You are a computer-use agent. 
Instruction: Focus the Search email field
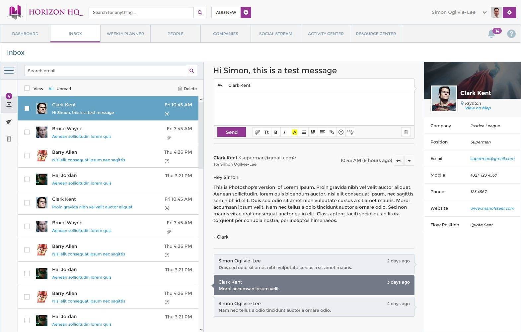point(105,71)
